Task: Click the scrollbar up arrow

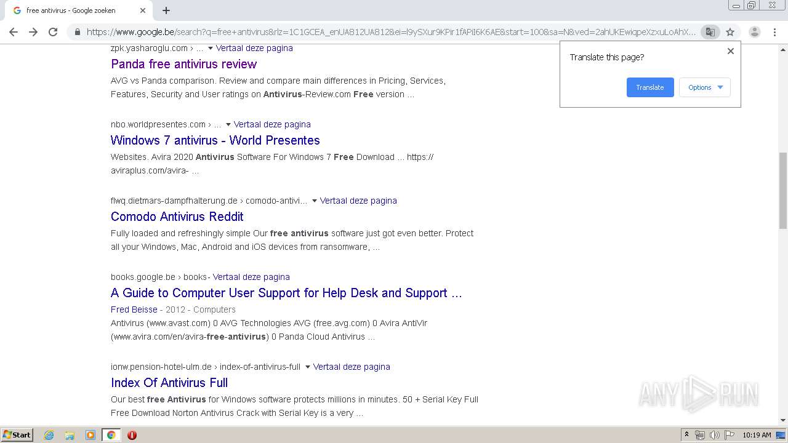Action: 783,49
